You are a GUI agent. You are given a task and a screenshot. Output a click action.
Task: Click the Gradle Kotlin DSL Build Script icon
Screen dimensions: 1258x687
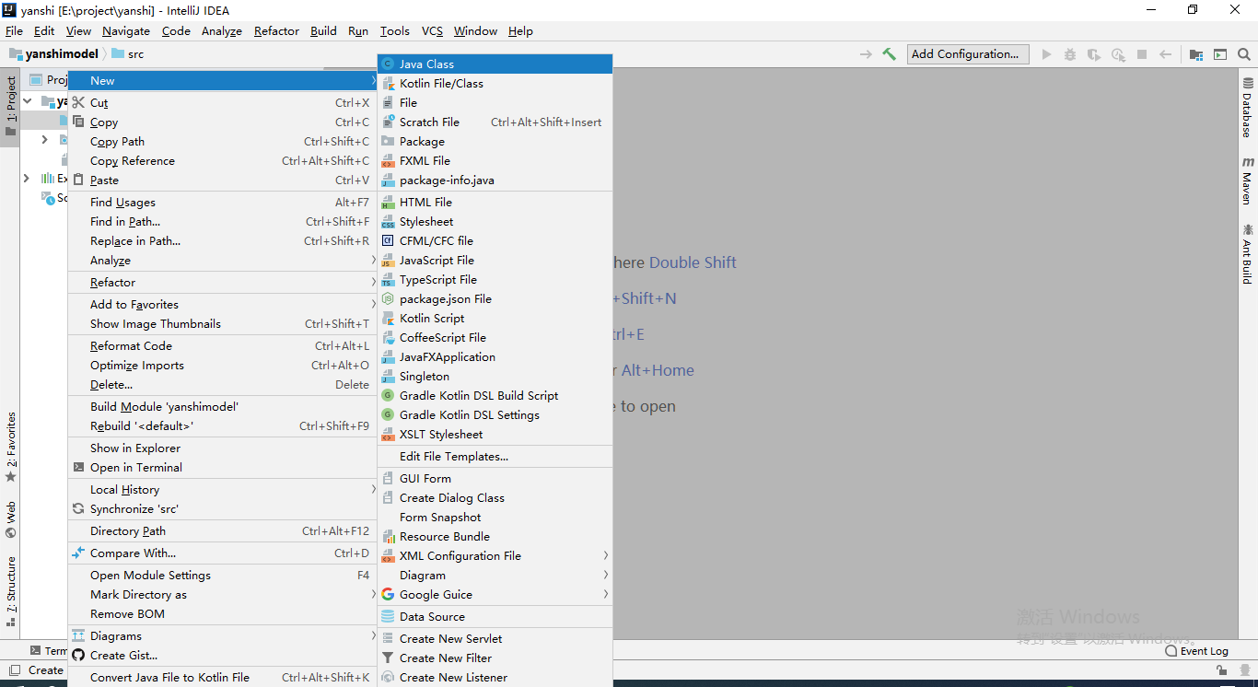point(388,395)
